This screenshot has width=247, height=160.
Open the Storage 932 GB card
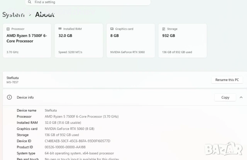[183, 40]
